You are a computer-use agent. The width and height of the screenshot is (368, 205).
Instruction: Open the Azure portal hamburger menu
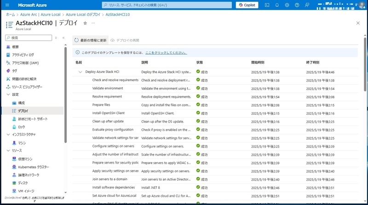pos(7,5)
